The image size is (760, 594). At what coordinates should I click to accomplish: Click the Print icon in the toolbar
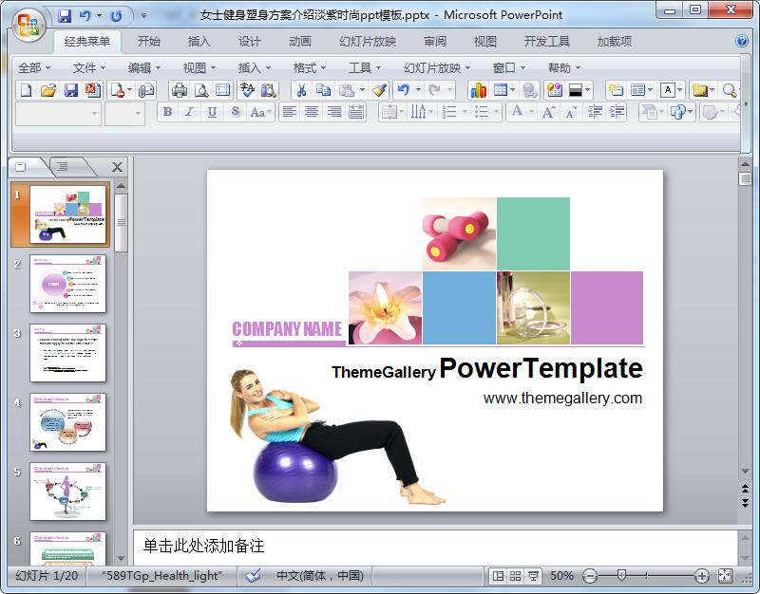tap(180, 90)
